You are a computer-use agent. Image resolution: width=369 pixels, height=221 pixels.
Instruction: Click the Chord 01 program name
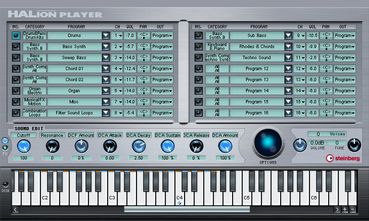pos(74,69)
